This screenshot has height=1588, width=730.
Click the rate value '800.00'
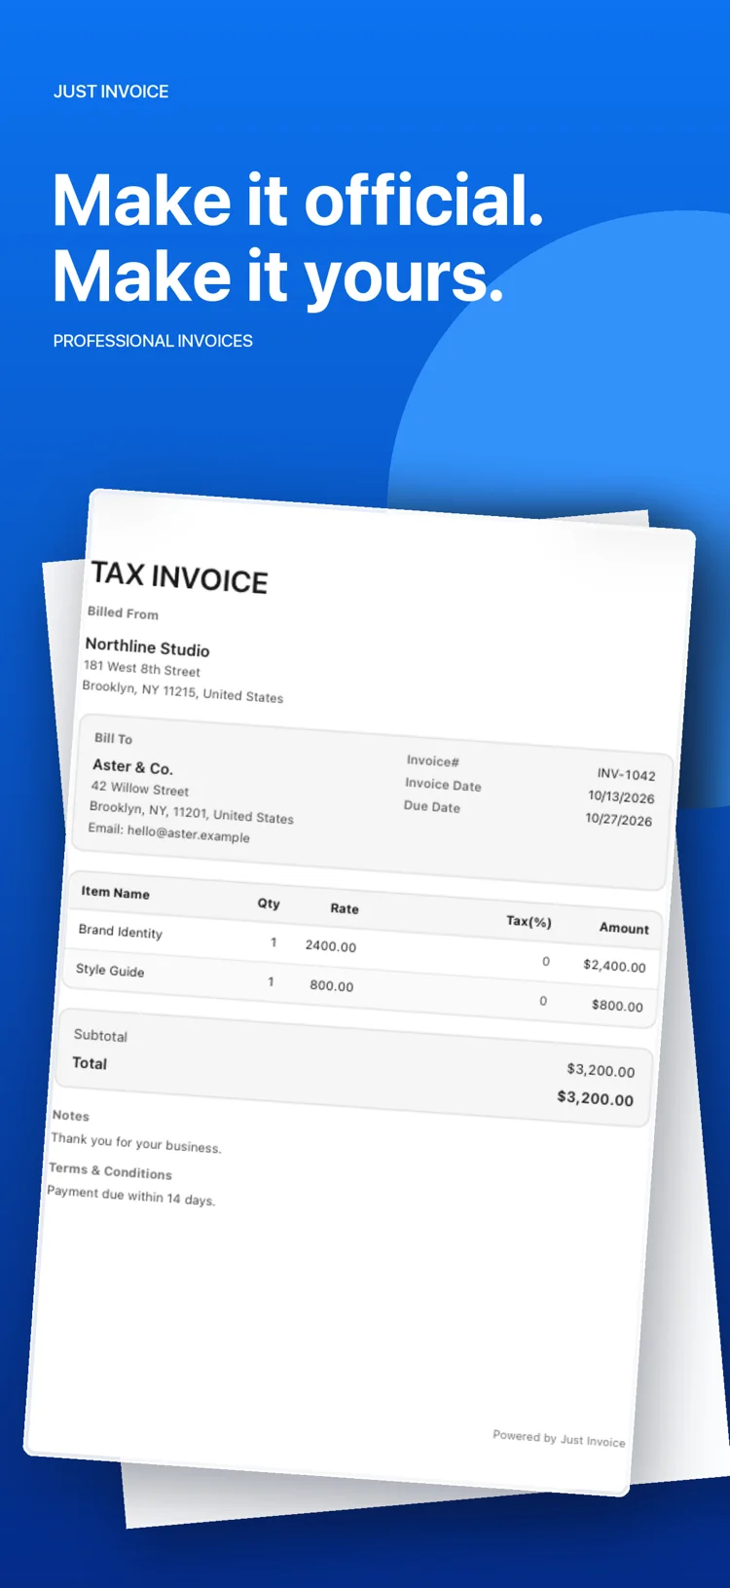[332, 985]
